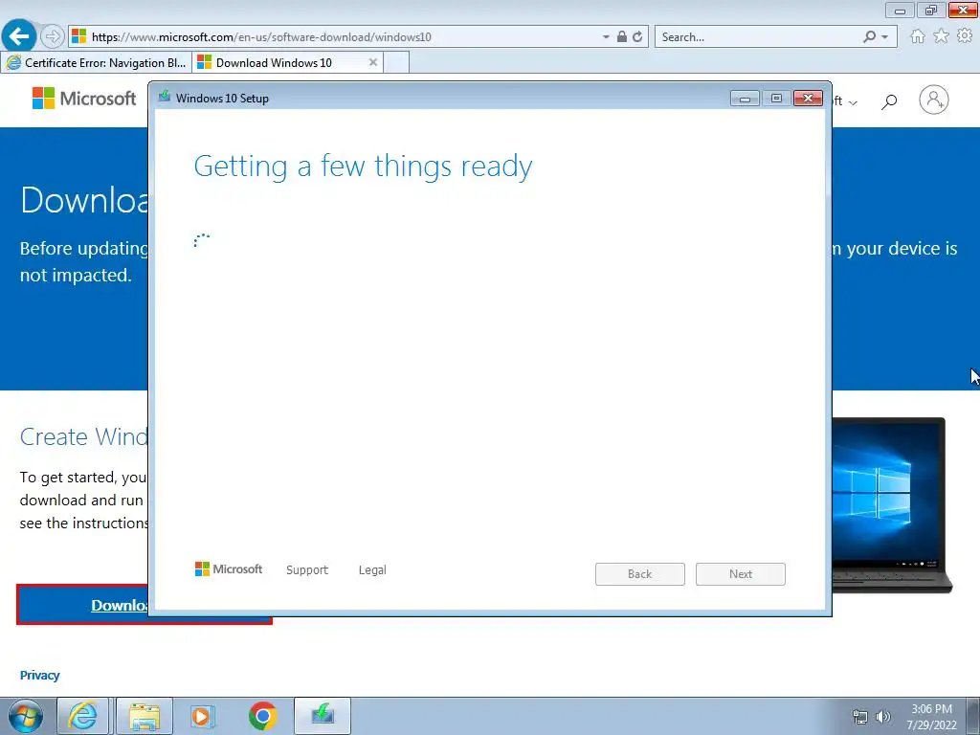Click the Internet Explorer taskbar icon
This screenshot has width=980, height=735.
83,716
